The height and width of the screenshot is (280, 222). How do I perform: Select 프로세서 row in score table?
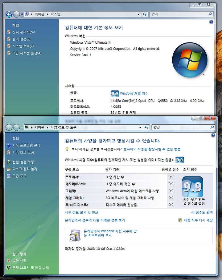(x=120, y=177)
